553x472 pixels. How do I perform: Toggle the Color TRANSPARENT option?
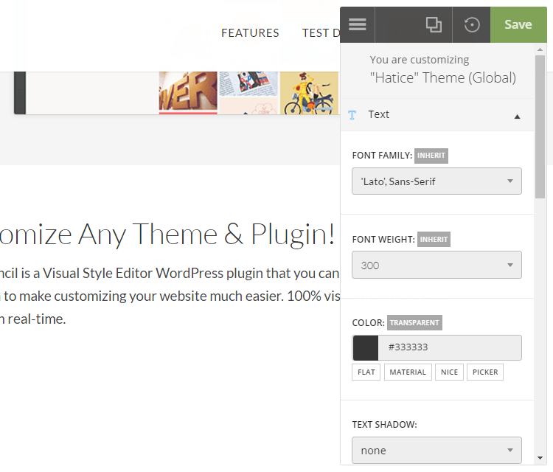point(414,323)
